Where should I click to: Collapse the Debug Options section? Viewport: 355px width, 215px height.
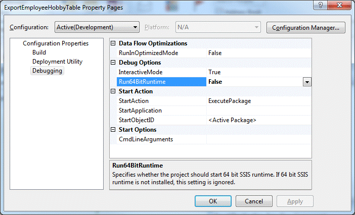(x=113, y=63)
